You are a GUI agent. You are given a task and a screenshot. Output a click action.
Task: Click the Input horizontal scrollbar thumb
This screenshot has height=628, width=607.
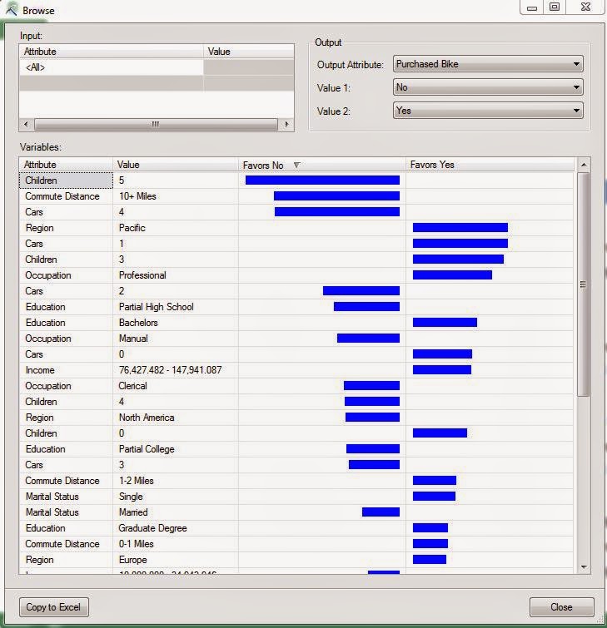(x=156, y=124)
